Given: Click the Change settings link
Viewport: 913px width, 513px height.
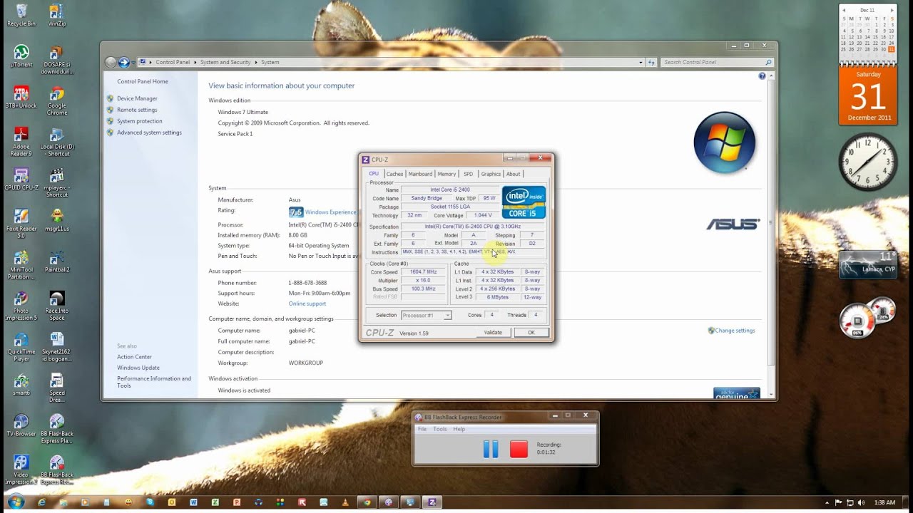Looking at the screenshot, I should click(735, 331).
